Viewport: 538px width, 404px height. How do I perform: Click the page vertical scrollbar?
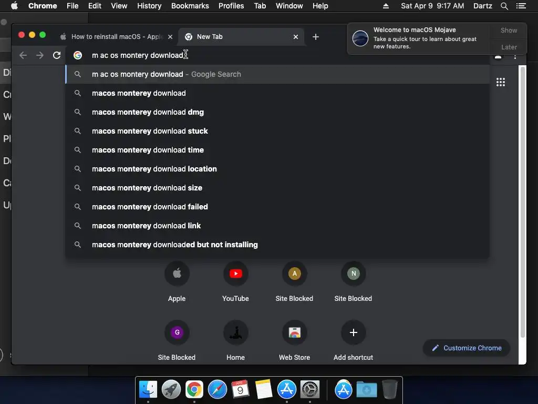tap(523, 202)
